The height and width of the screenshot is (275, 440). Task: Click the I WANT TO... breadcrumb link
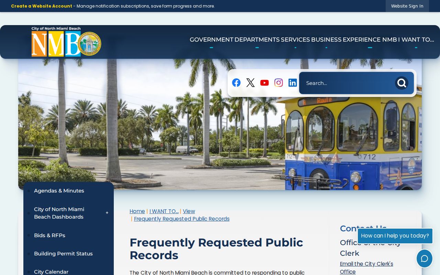[164, 211]
